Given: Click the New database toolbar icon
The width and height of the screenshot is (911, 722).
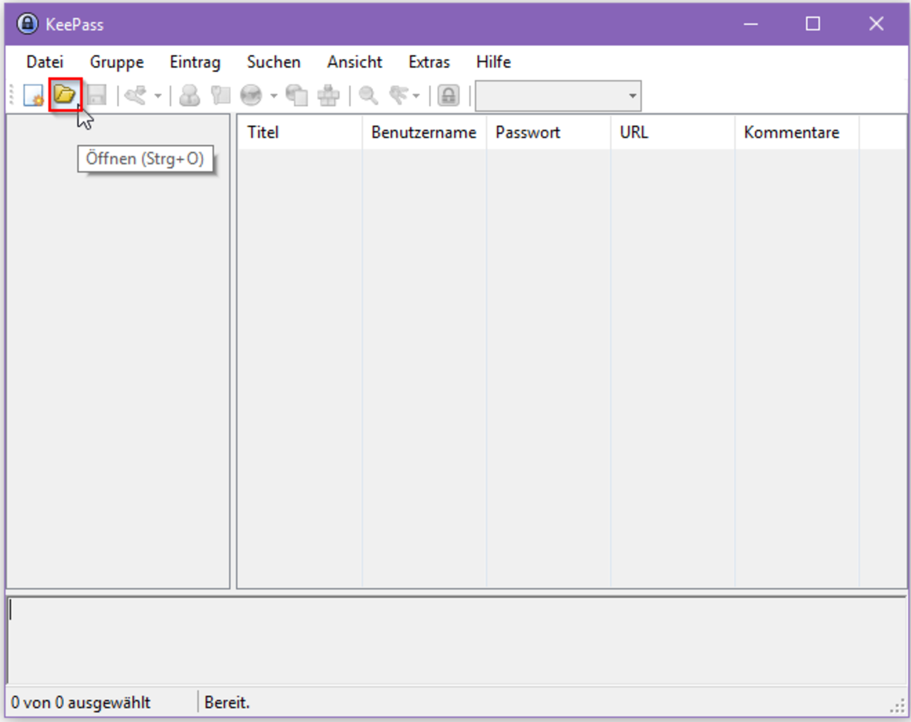Looking at the screenshot, I should coord(33,95).
